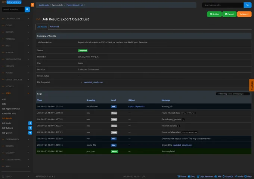Screen dimensions: 254x179
Task: Open Help link in footer
Action: (248, 176)
